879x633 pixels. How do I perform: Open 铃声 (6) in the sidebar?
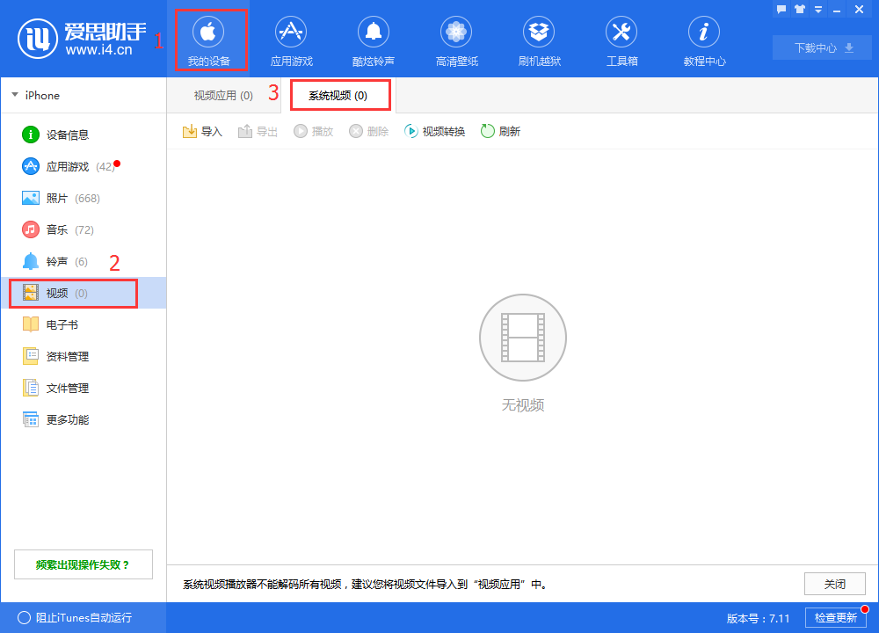point(83,261)
